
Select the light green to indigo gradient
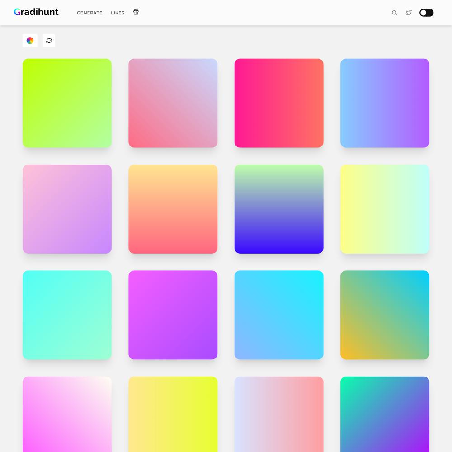click(279, 209)
